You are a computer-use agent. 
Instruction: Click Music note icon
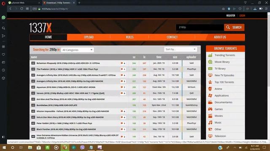pyautogui.click(x=210, y=122)
